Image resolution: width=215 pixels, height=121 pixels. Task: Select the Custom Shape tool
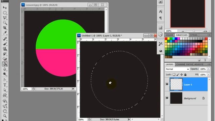click(5, 95)
